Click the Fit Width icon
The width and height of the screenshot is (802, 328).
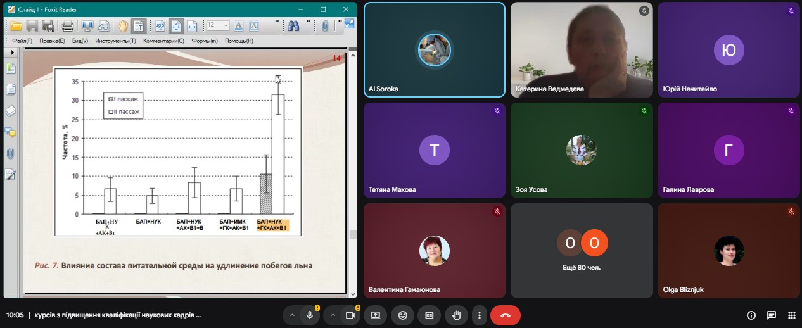(192, 26)
